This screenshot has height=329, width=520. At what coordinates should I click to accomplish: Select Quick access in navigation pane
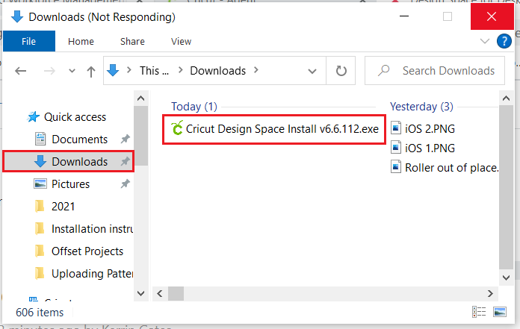tap(75, 117)
